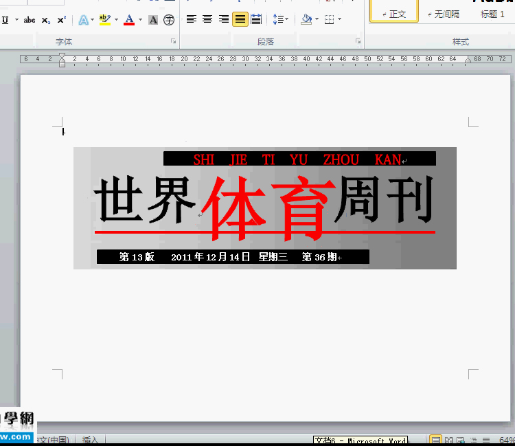
Task: Click on the black 世界 text
Action: (x=144, y=199)
